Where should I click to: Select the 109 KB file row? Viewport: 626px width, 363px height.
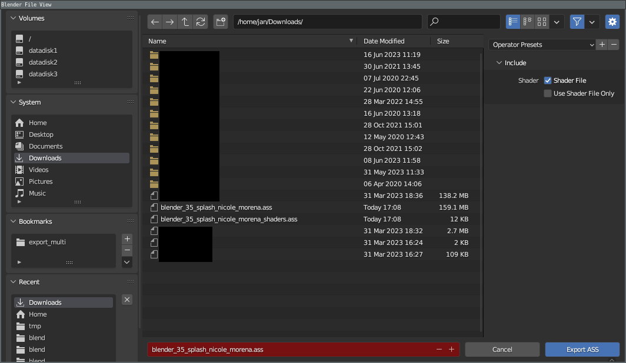pyautogui.click(x=311, y=254)
